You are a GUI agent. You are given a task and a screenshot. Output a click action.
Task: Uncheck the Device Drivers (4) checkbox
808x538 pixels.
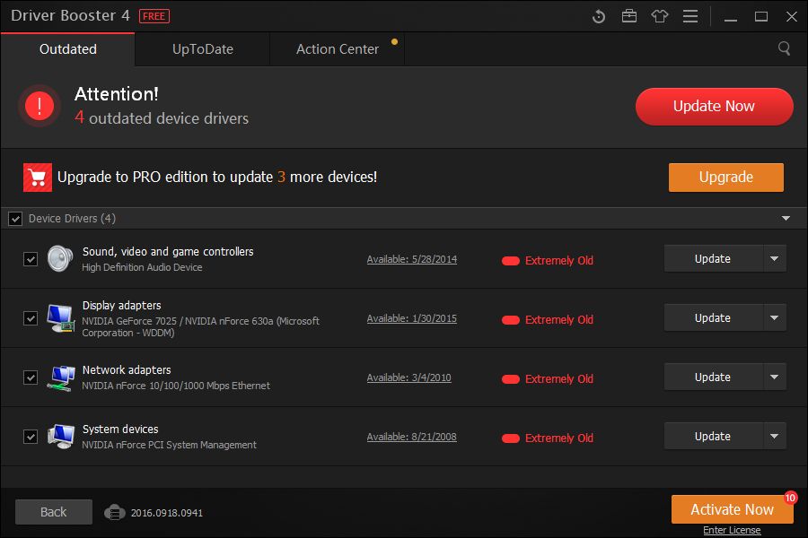pos(15,219)
